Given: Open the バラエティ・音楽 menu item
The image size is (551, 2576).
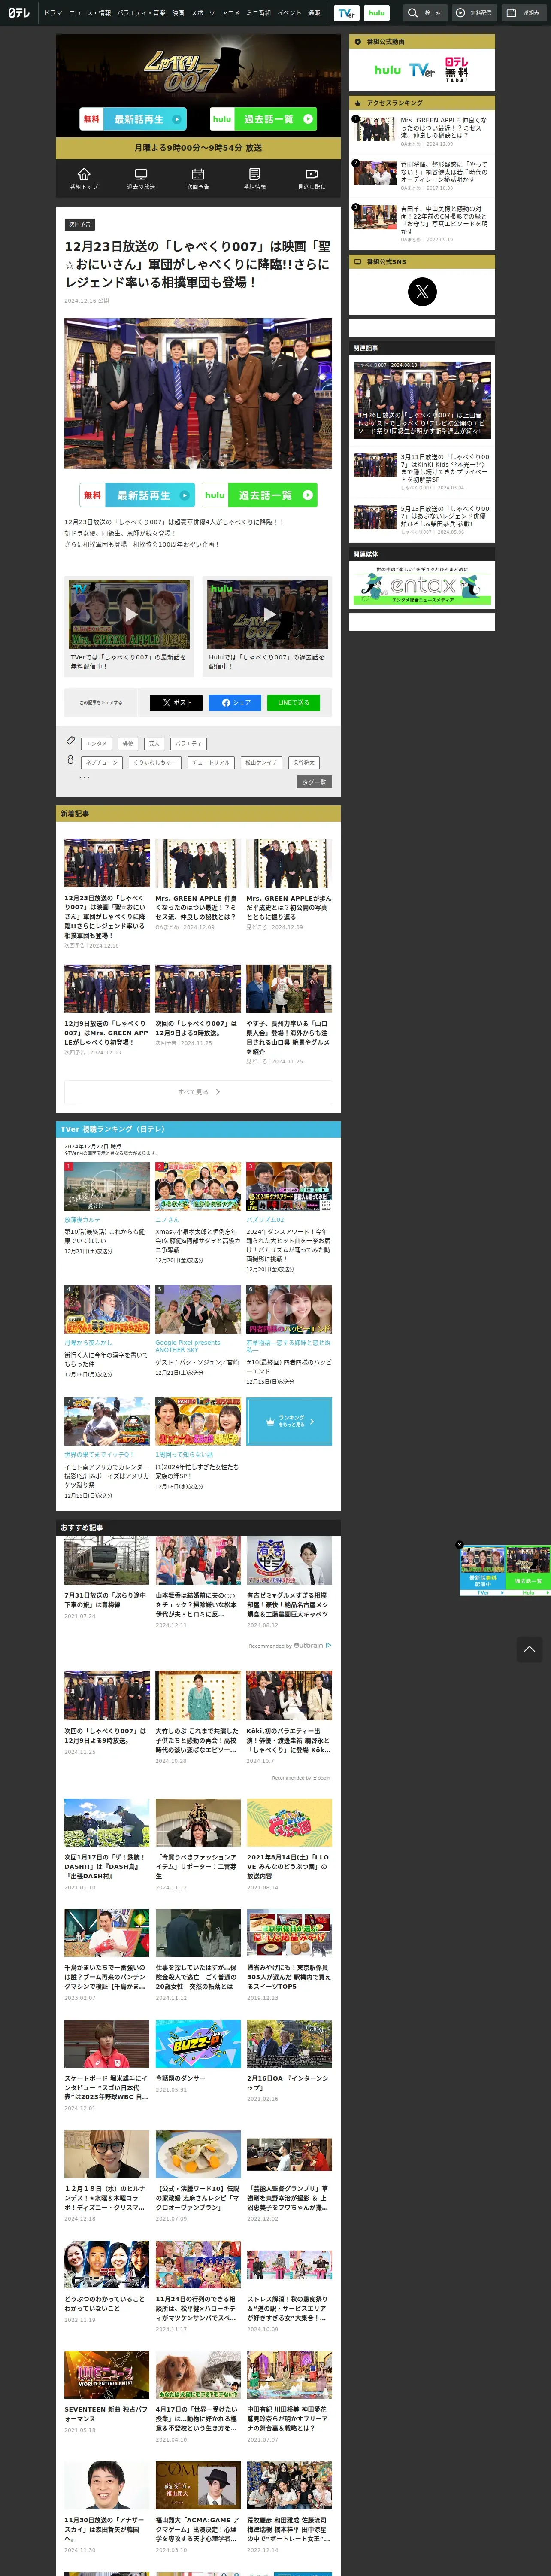Looking at the screenshot, I should tap(141, 13).
